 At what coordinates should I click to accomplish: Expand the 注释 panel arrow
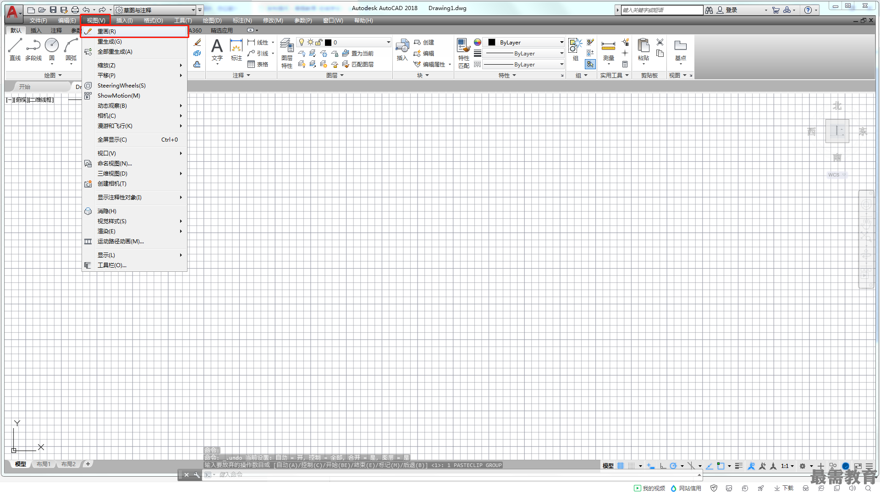pyautogui.click(x=248, y=75)
